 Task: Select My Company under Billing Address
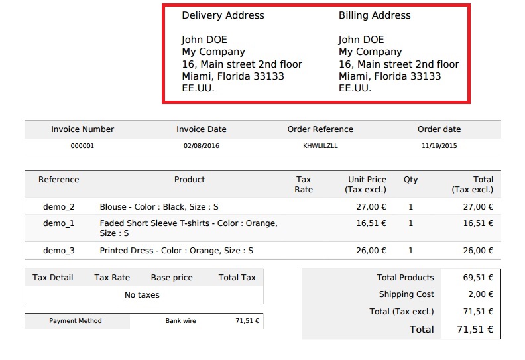(x=370, y=52)
